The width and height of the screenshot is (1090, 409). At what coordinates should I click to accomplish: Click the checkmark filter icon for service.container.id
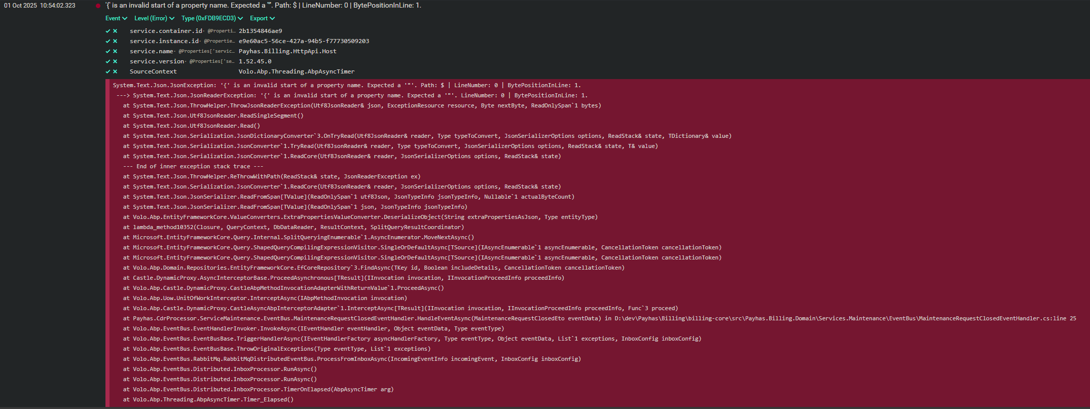pos(107,31)
